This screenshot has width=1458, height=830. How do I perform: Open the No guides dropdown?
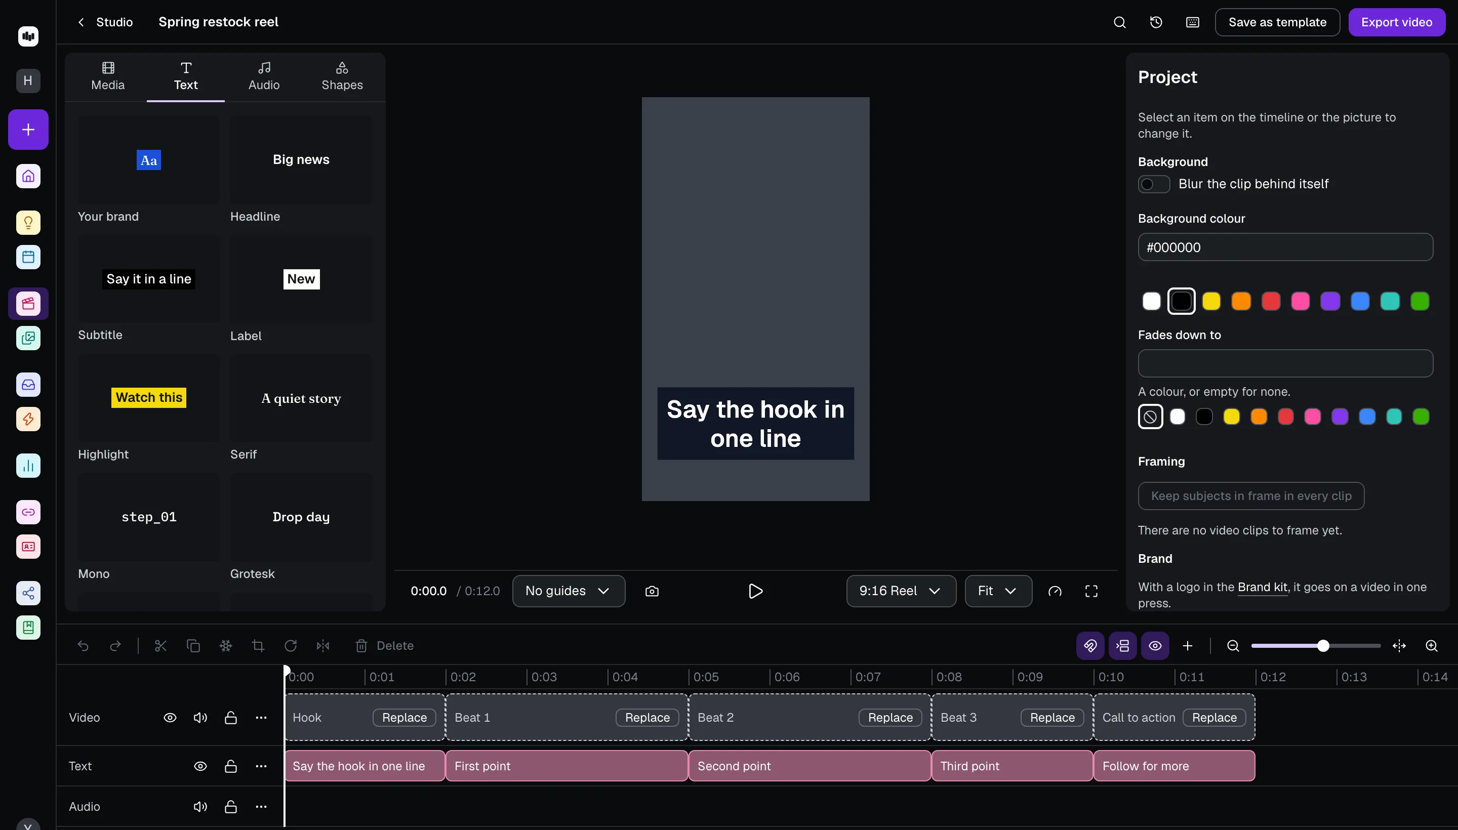[569, 591]
